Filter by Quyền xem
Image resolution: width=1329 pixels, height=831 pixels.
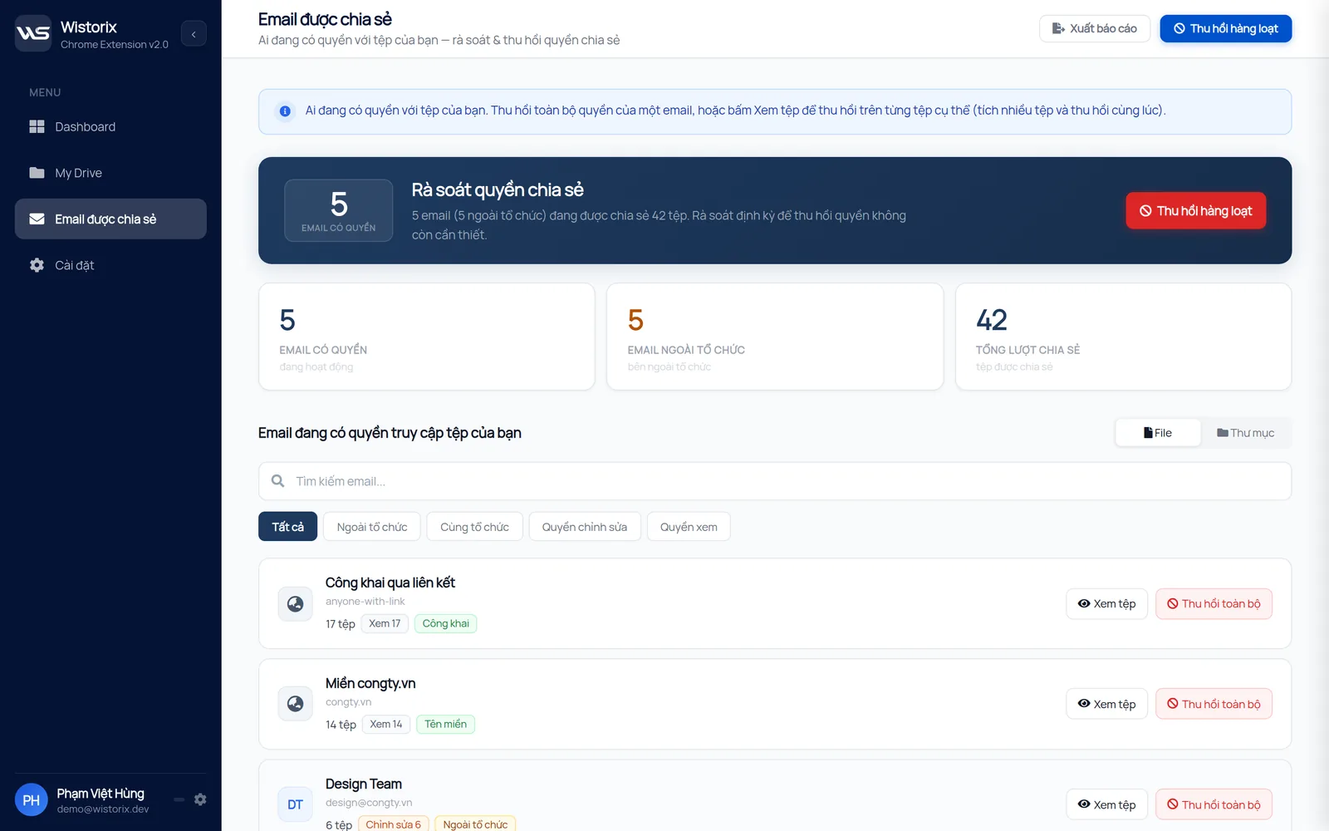tap(689, 527)
